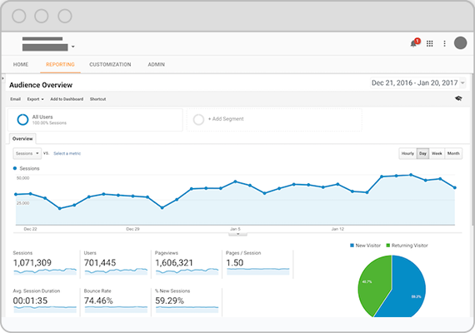The height and width of the screenshot is (333, 475).
Task: Click the graduation cap education icon
Action: point(458,98)
